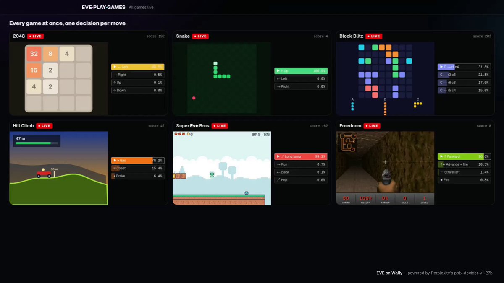Click the 'EVE on Wally' footer text
This screenshot has width=504, height=283.
(x=389, y=273)
